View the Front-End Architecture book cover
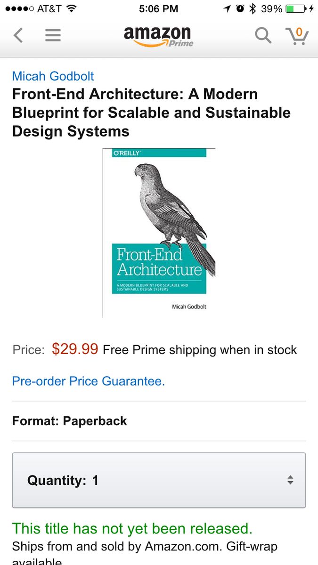The image size is (318, 565). tap(159, 233)
